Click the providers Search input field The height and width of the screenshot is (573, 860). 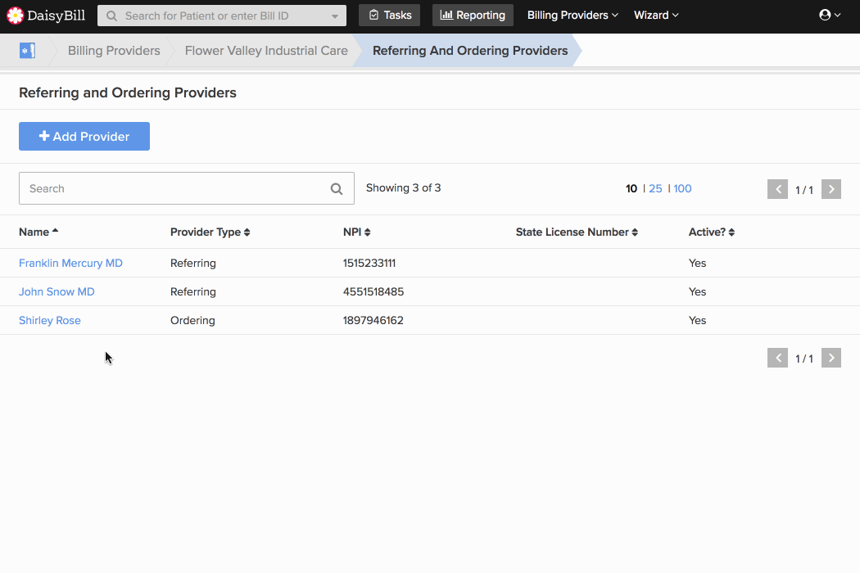click(x=187, y=188)
